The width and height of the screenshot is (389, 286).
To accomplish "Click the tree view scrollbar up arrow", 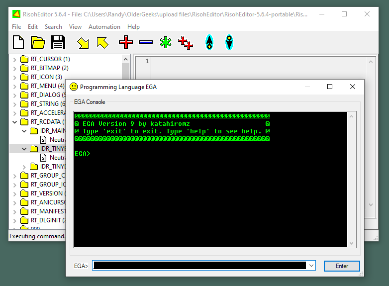I will 125,59.
